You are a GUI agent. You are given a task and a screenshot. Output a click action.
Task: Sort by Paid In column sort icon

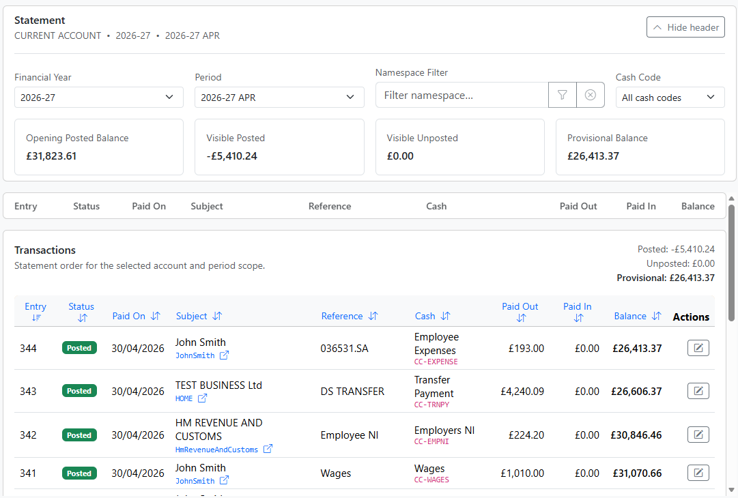578,319
